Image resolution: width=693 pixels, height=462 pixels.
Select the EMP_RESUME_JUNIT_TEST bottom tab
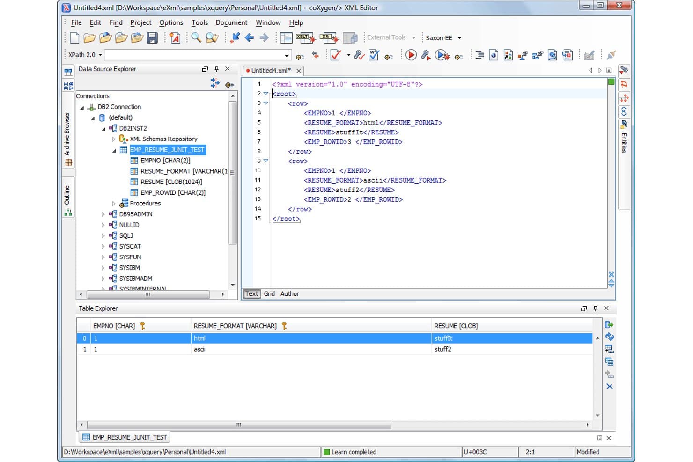point(125,437)
